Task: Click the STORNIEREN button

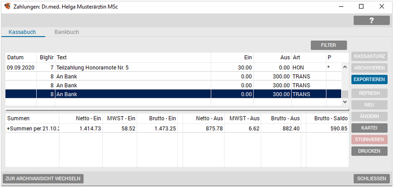Action: point(369,139)
